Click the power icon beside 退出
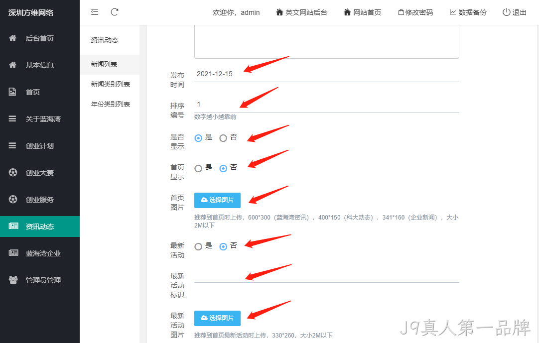This screenshot has width=539, height=343. tap(506, 12)
